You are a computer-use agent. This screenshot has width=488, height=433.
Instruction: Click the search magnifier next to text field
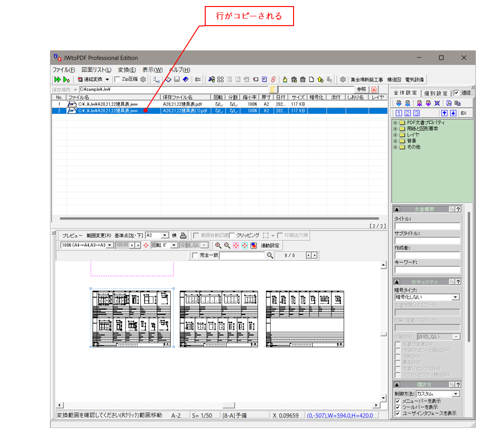click(x=270, y=255)
